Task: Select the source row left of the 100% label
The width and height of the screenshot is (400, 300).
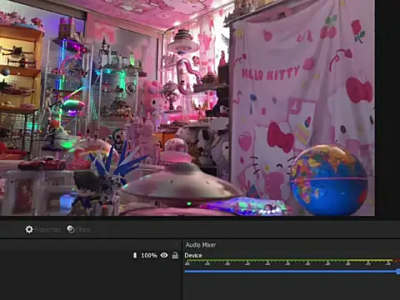Action: [66, 255]
